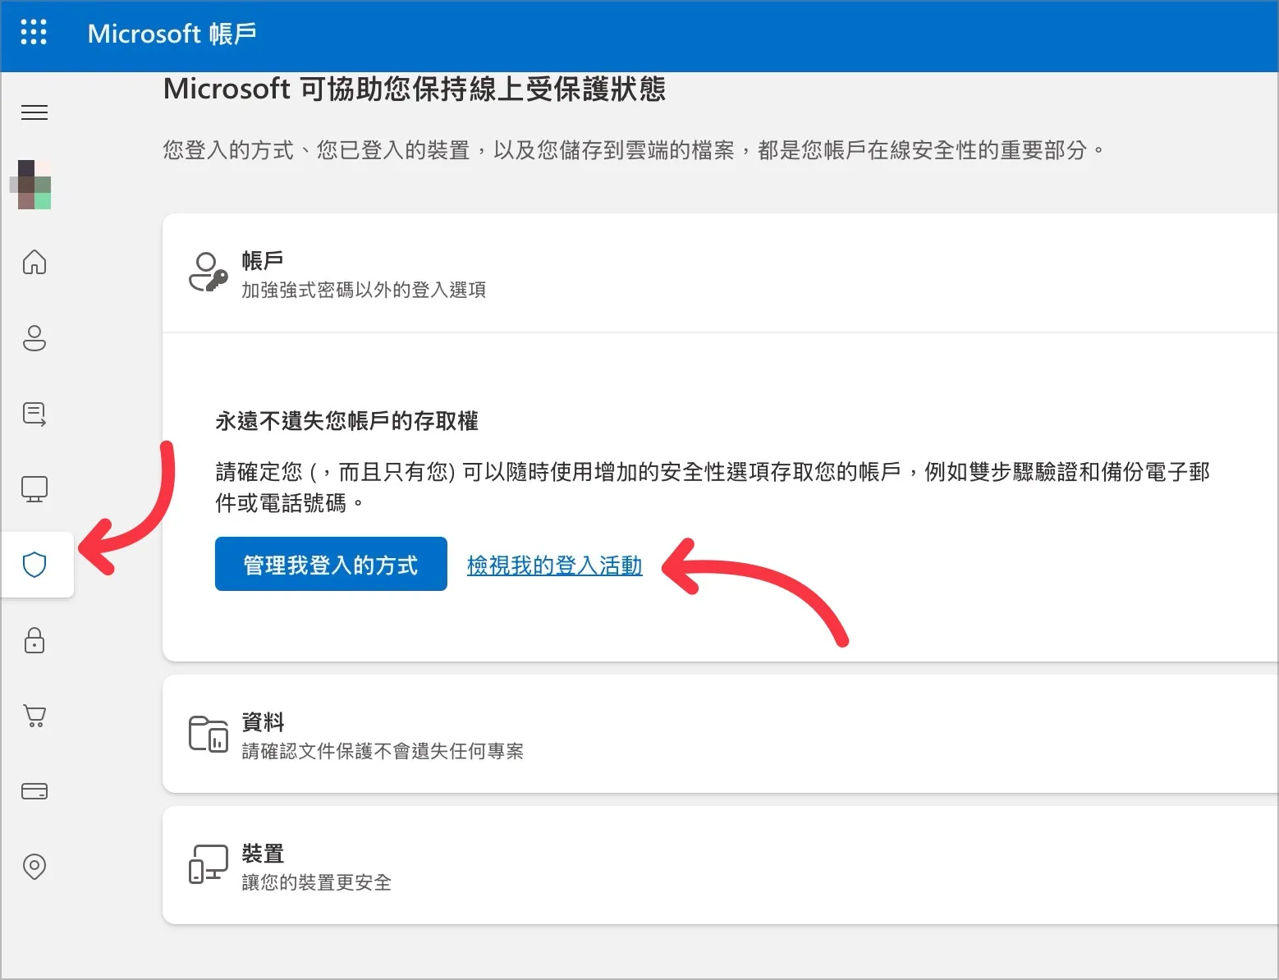Click the text 讓您的裝置更安全
1279x980 pixels.
316,882
